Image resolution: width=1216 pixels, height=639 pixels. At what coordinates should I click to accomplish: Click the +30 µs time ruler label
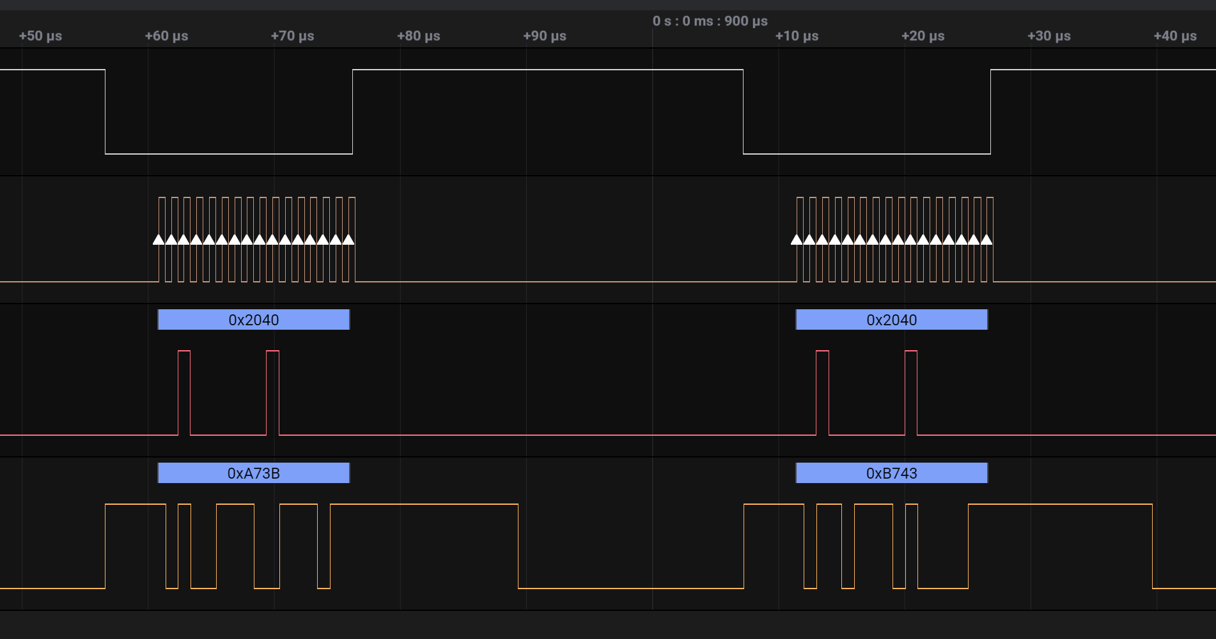coord(1049,36)
